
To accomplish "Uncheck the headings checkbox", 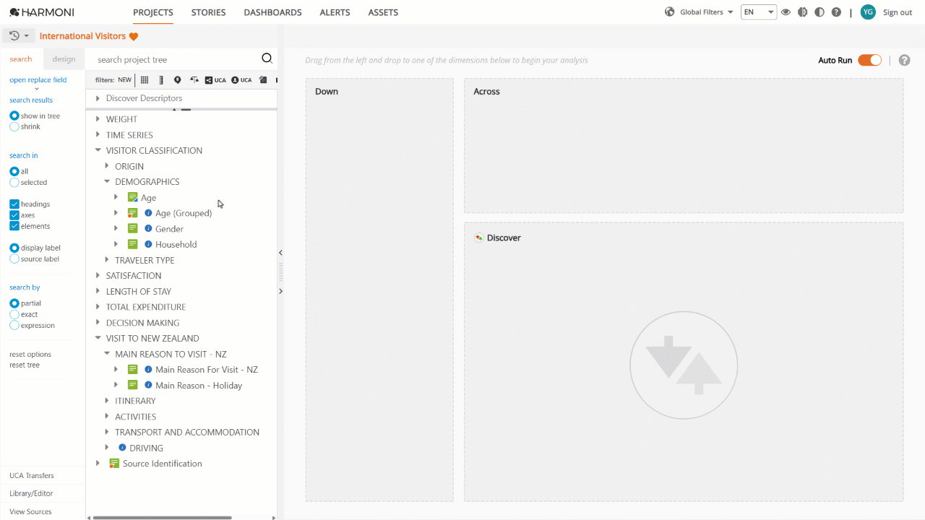I will click(x=14, y=204).
